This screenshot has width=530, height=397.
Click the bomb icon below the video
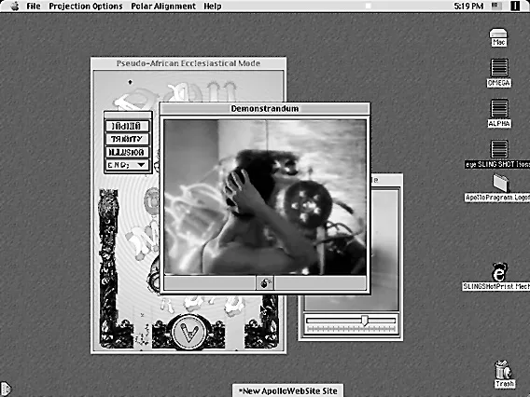tap(265, 283)
